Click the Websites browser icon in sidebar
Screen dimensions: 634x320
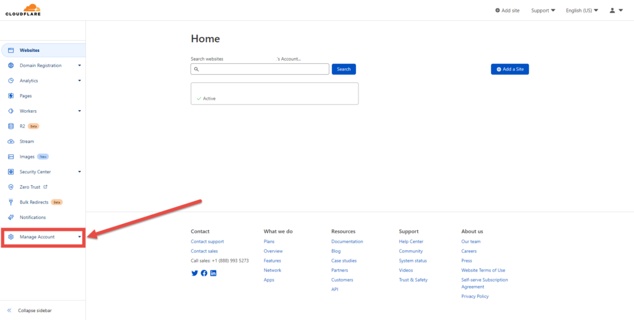pyautogui.click(x=11, y=51)
